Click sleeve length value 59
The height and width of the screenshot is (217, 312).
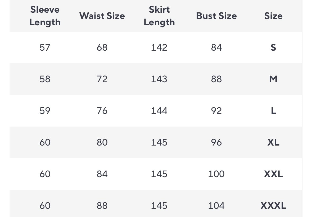click(45, 111)
